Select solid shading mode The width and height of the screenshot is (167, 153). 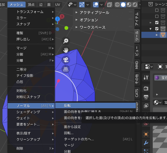click(x=123, y=5)
